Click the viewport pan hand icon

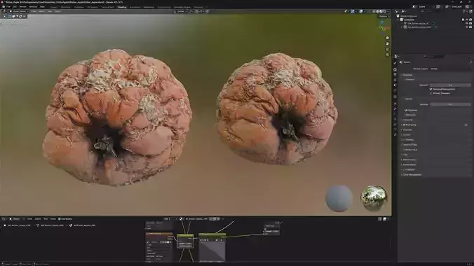[x=387, y=44]
